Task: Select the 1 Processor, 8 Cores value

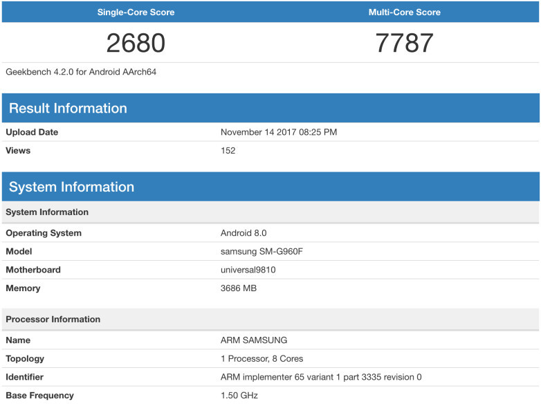Action: point(262,359)
